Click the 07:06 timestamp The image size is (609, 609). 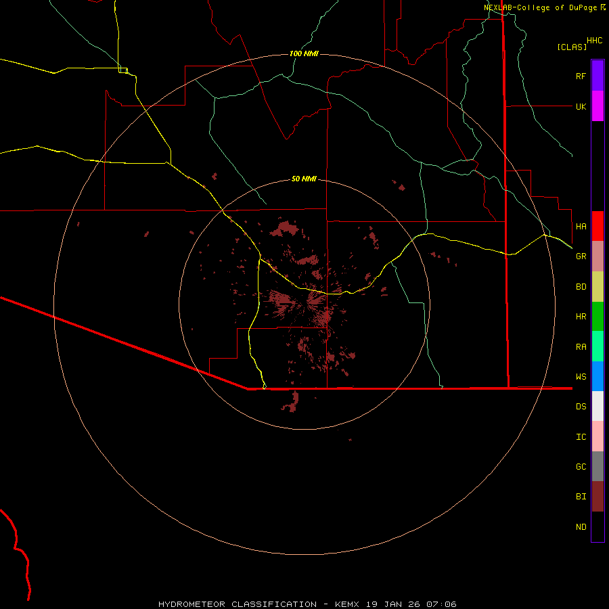(x=441, y=604)
